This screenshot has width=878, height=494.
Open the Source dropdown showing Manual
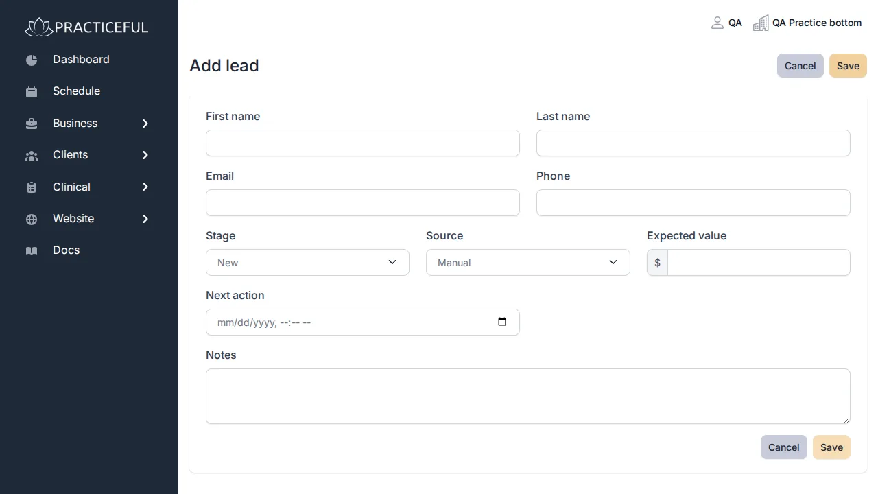[x=528, y=262]
